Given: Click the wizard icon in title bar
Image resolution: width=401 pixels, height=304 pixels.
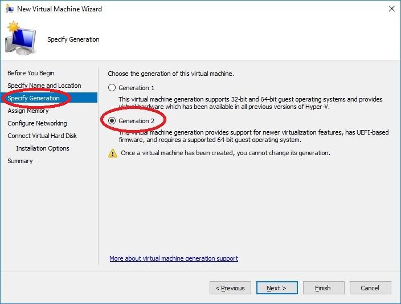Looking at the screenshot, I should 10,9.
